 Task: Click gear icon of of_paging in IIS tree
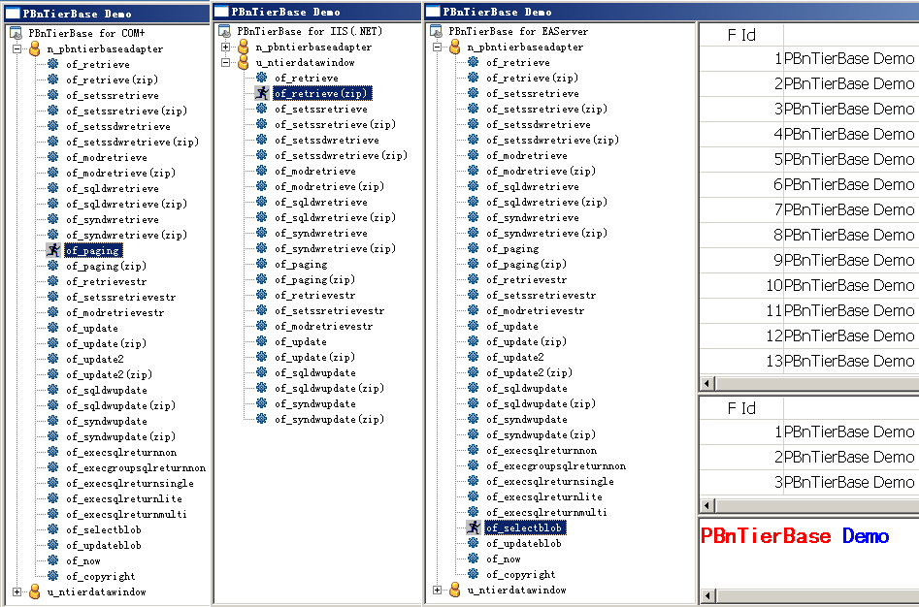tap(262, 264)
